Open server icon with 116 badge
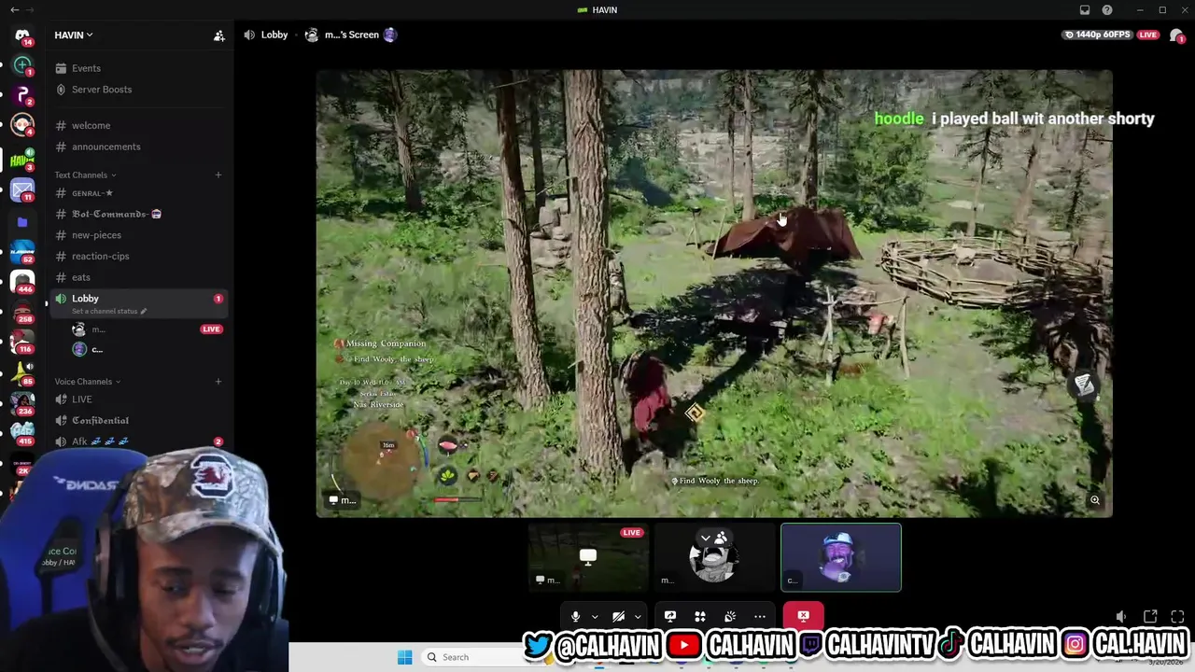 [22, 342]
